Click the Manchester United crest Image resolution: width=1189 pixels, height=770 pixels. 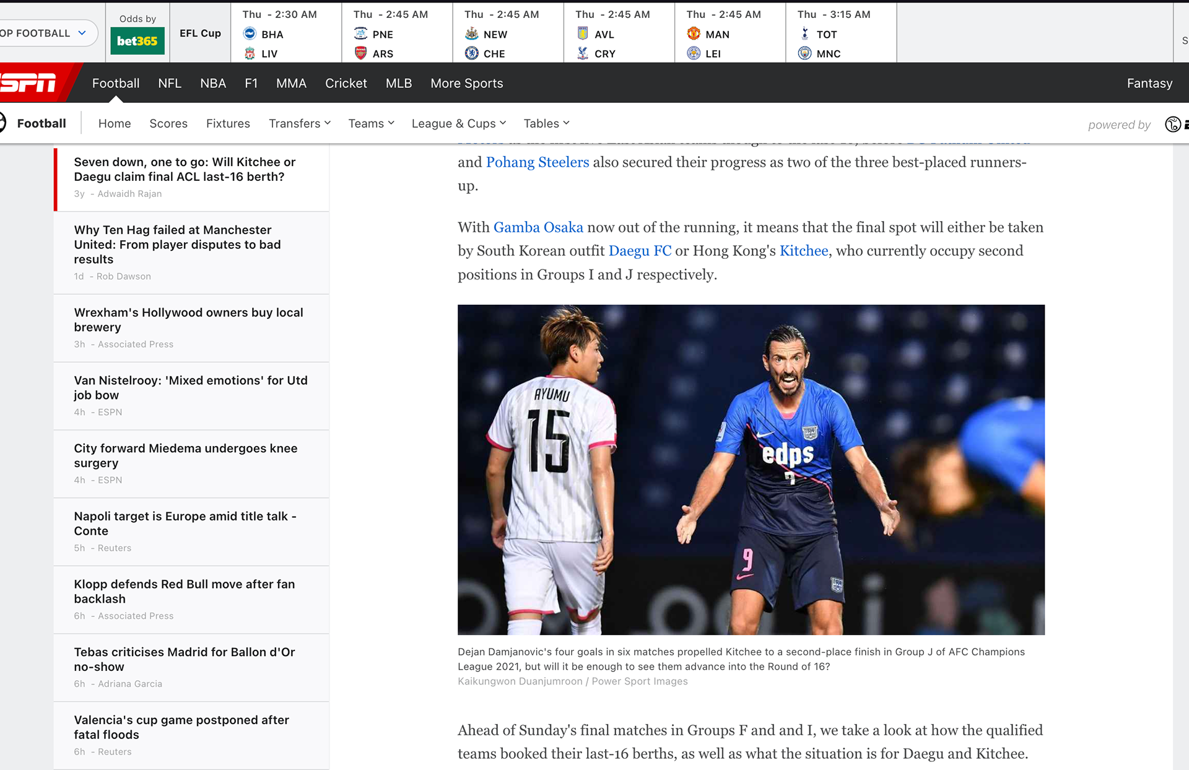693,33
